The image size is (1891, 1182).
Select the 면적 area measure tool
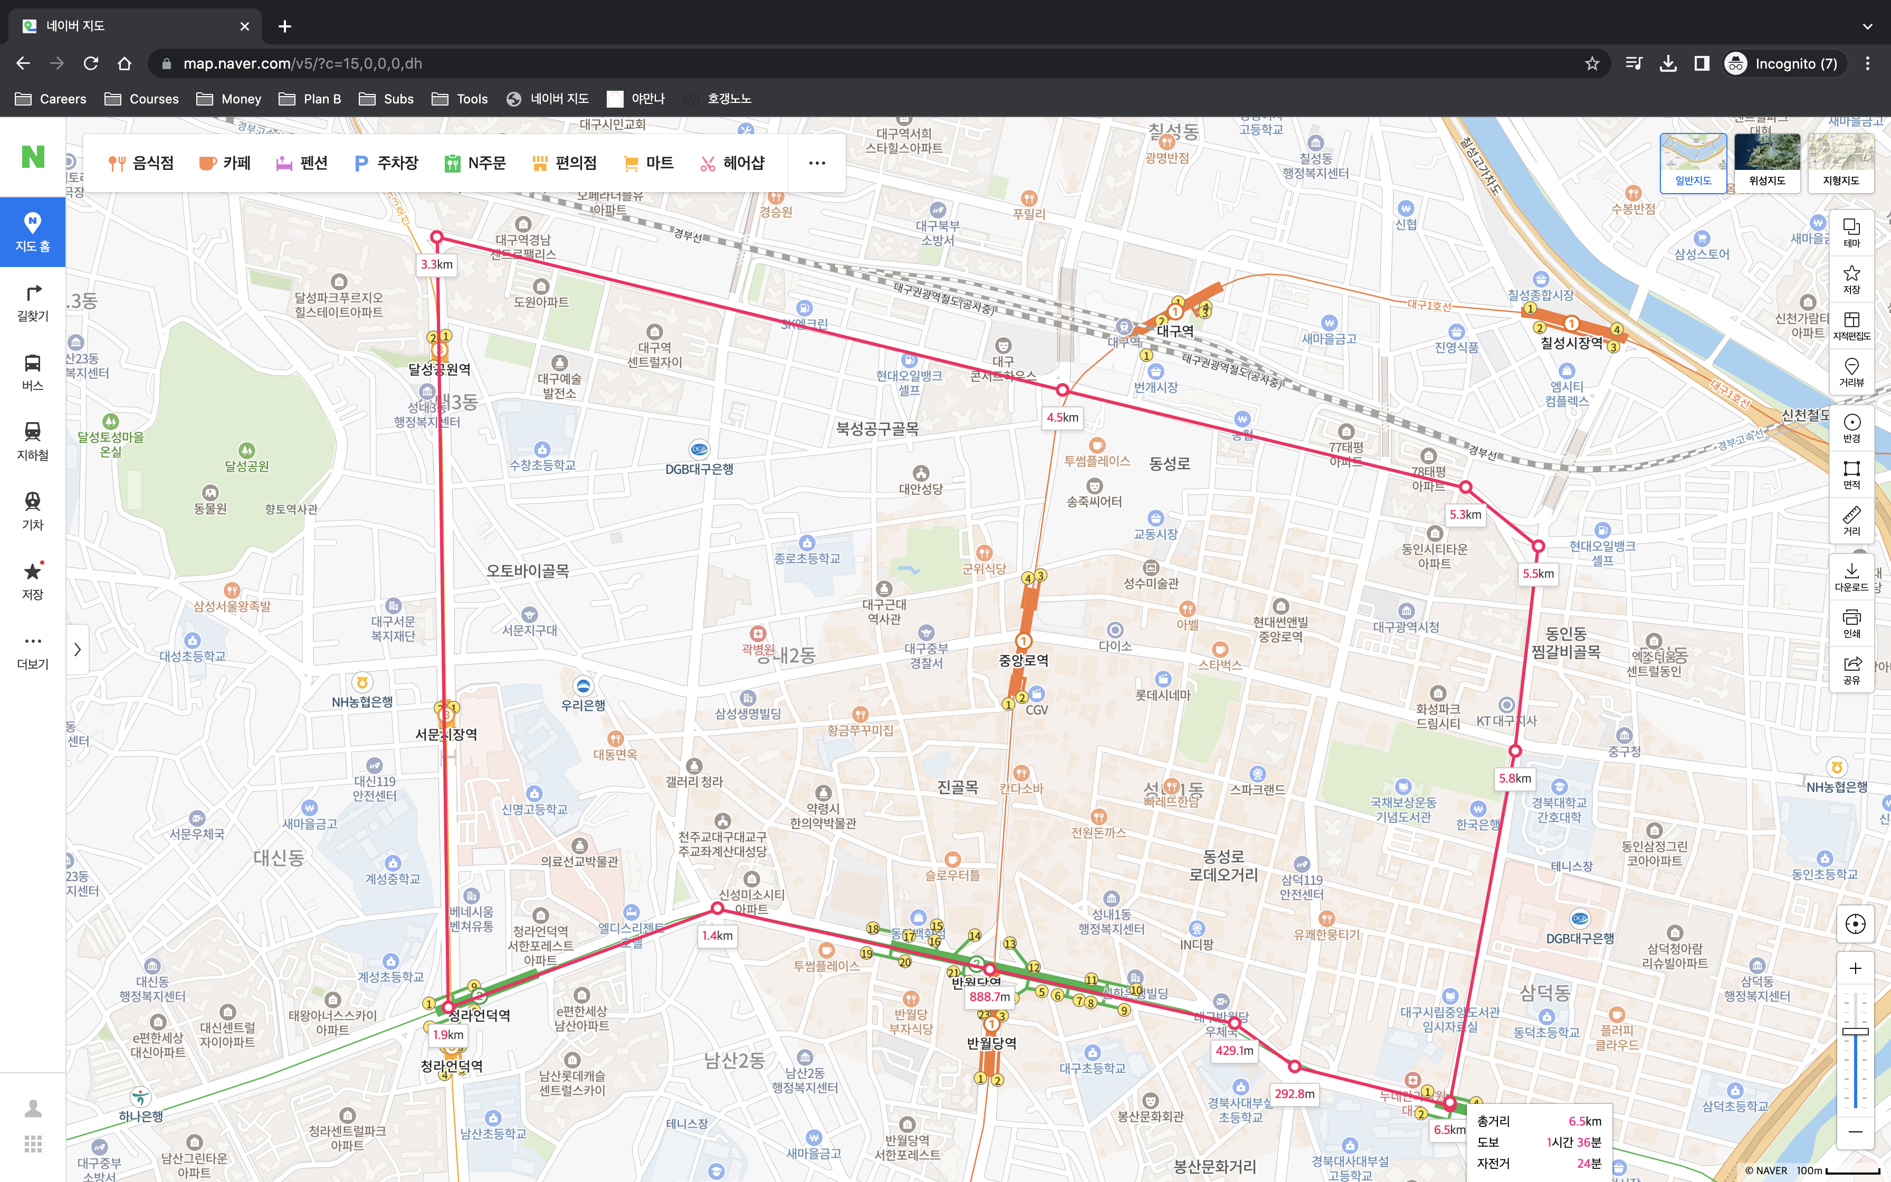[x=1851, y=474]
